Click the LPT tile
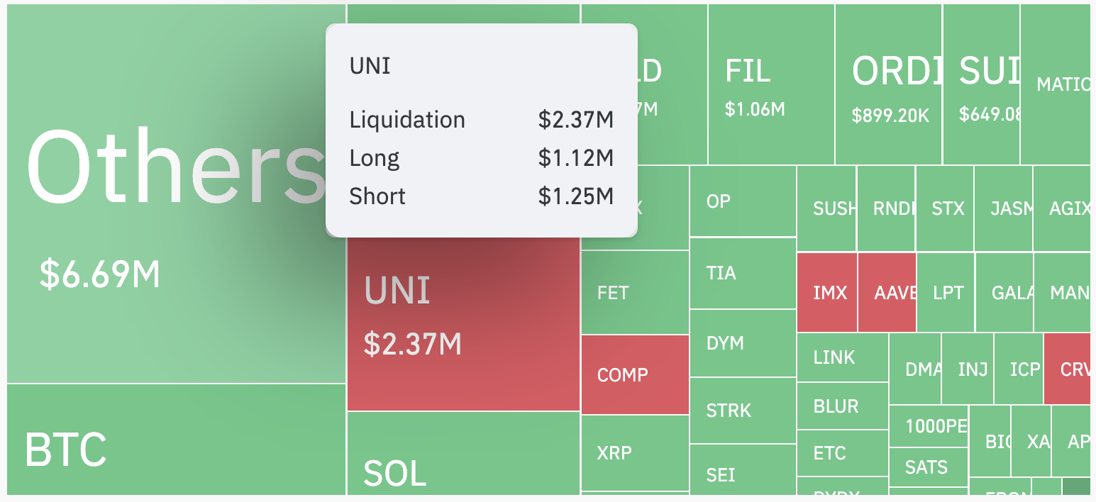This screenshot has height=502, width=1096. [x=946, y=292]
